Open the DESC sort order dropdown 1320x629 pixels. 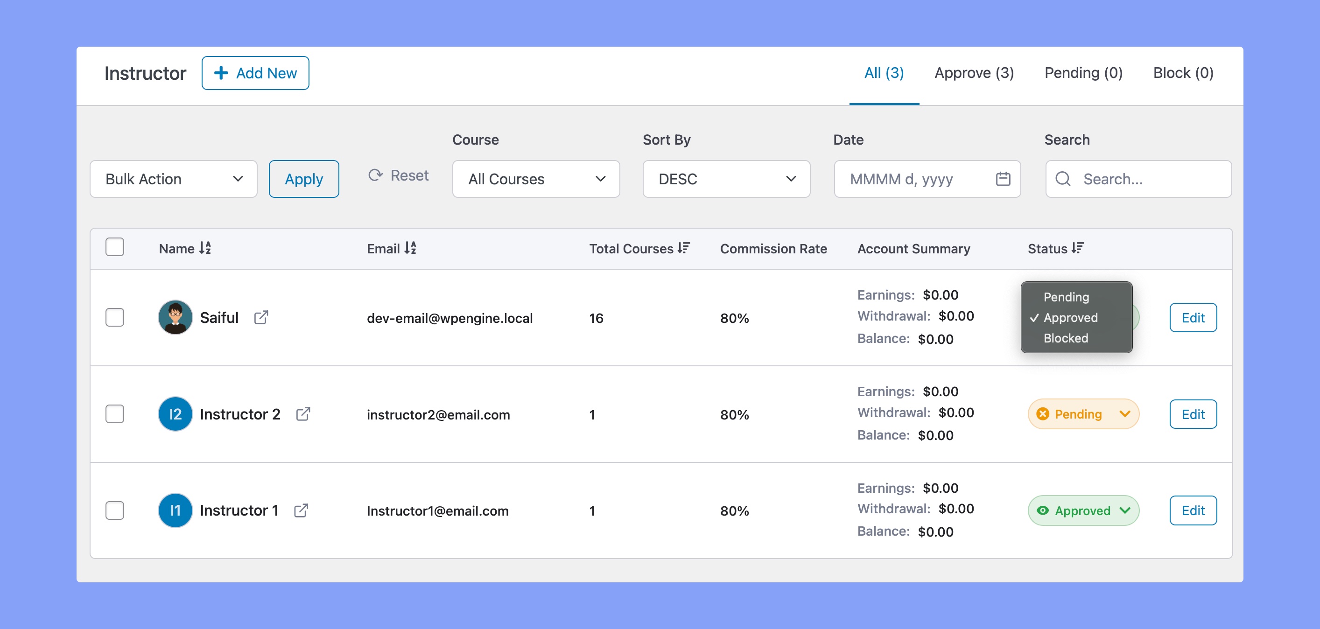(727, 179)
